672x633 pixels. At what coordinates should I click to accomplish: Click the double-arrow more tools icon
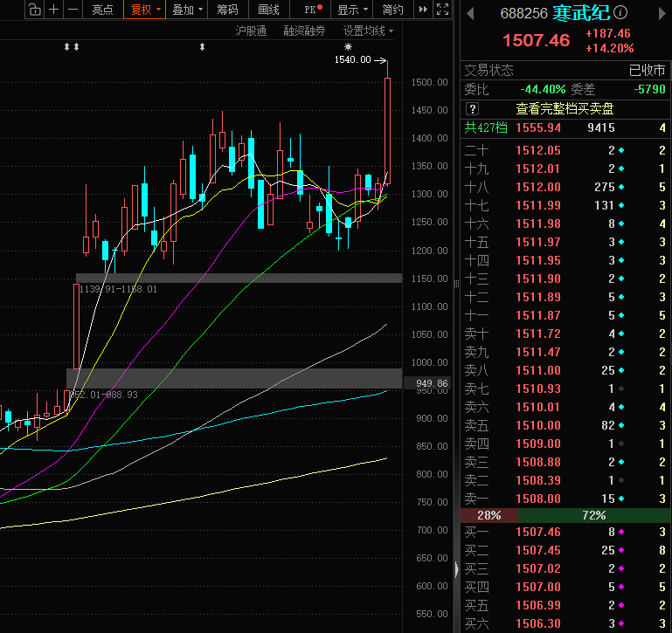tap(423, 9)
